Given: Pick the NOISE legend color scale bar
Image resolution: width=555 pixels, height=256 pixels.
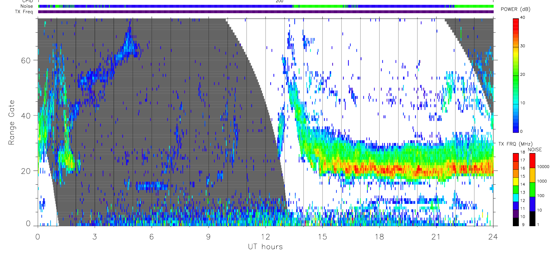Looking at the screenshot, I should 532,189.
